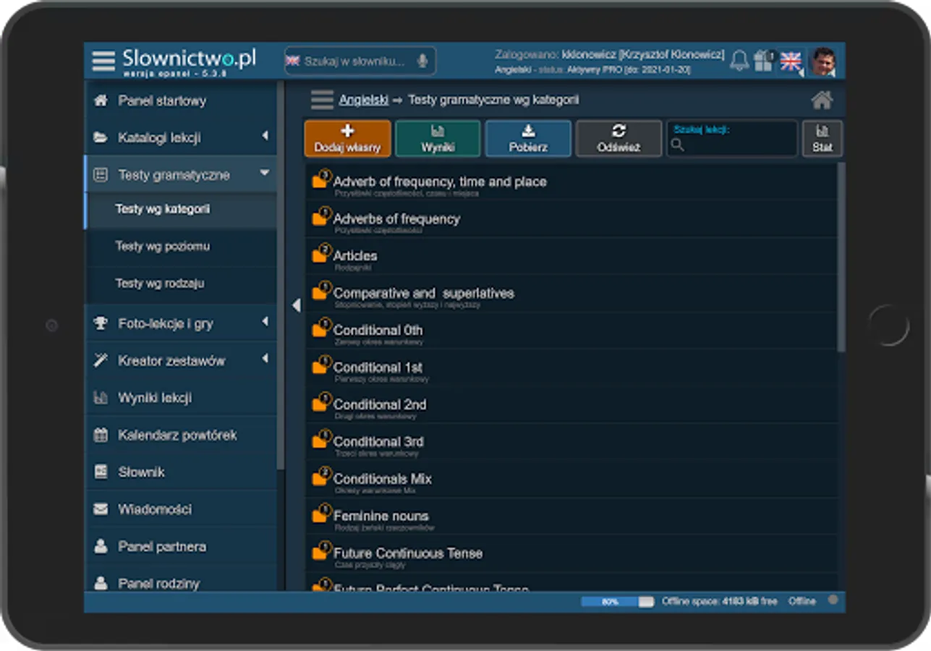This screenshot has height=651, width=931.
Task: Click the main list vertical scrollbar
Action: coord(841,257)
